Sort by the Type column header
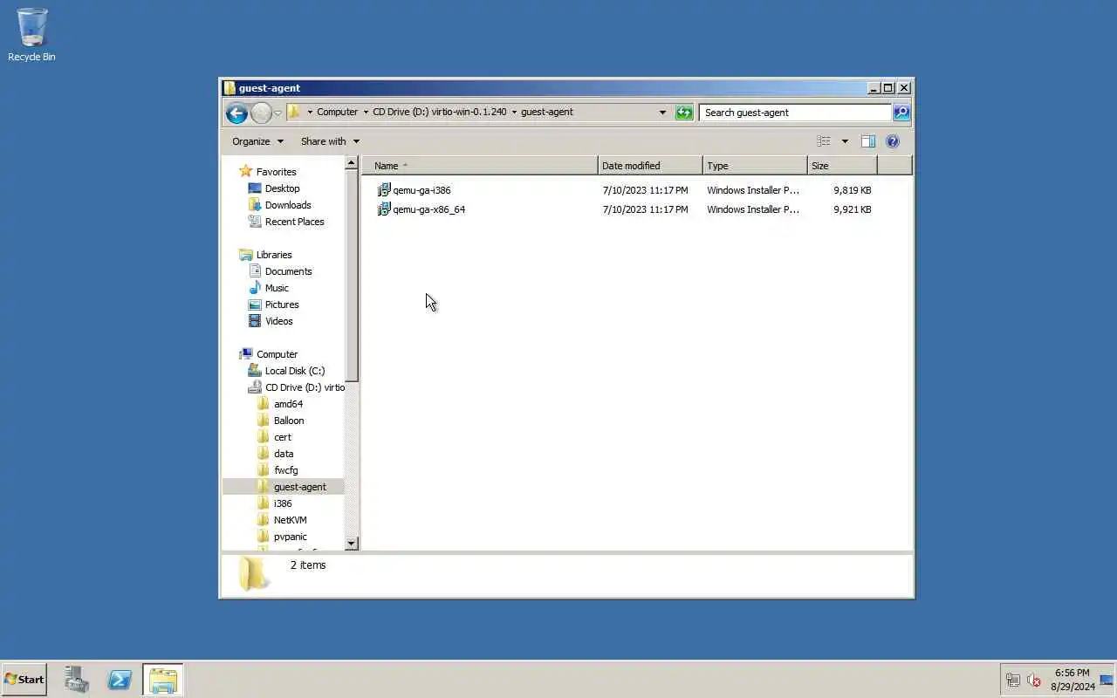Image resolution: width=1117 pixels, height=698 pixels. click(x=755, y=166)
